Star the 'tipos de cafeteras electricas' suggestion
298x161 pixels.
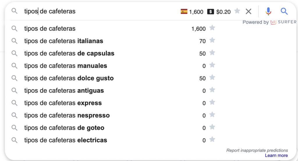tap(212, 139)
